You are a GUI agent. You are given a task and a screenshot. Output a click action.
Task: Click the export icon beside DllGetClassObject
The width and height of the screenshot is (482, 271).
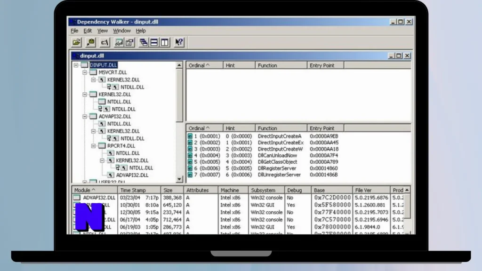point(190,162)
